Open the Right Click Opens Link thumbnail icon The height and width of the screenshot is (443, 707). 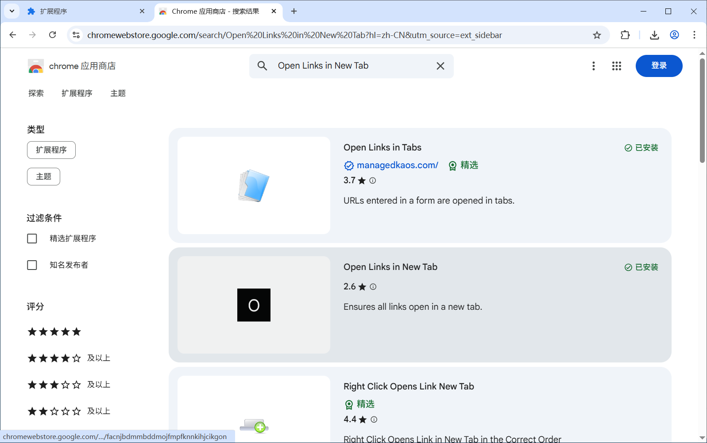(254, 426)
